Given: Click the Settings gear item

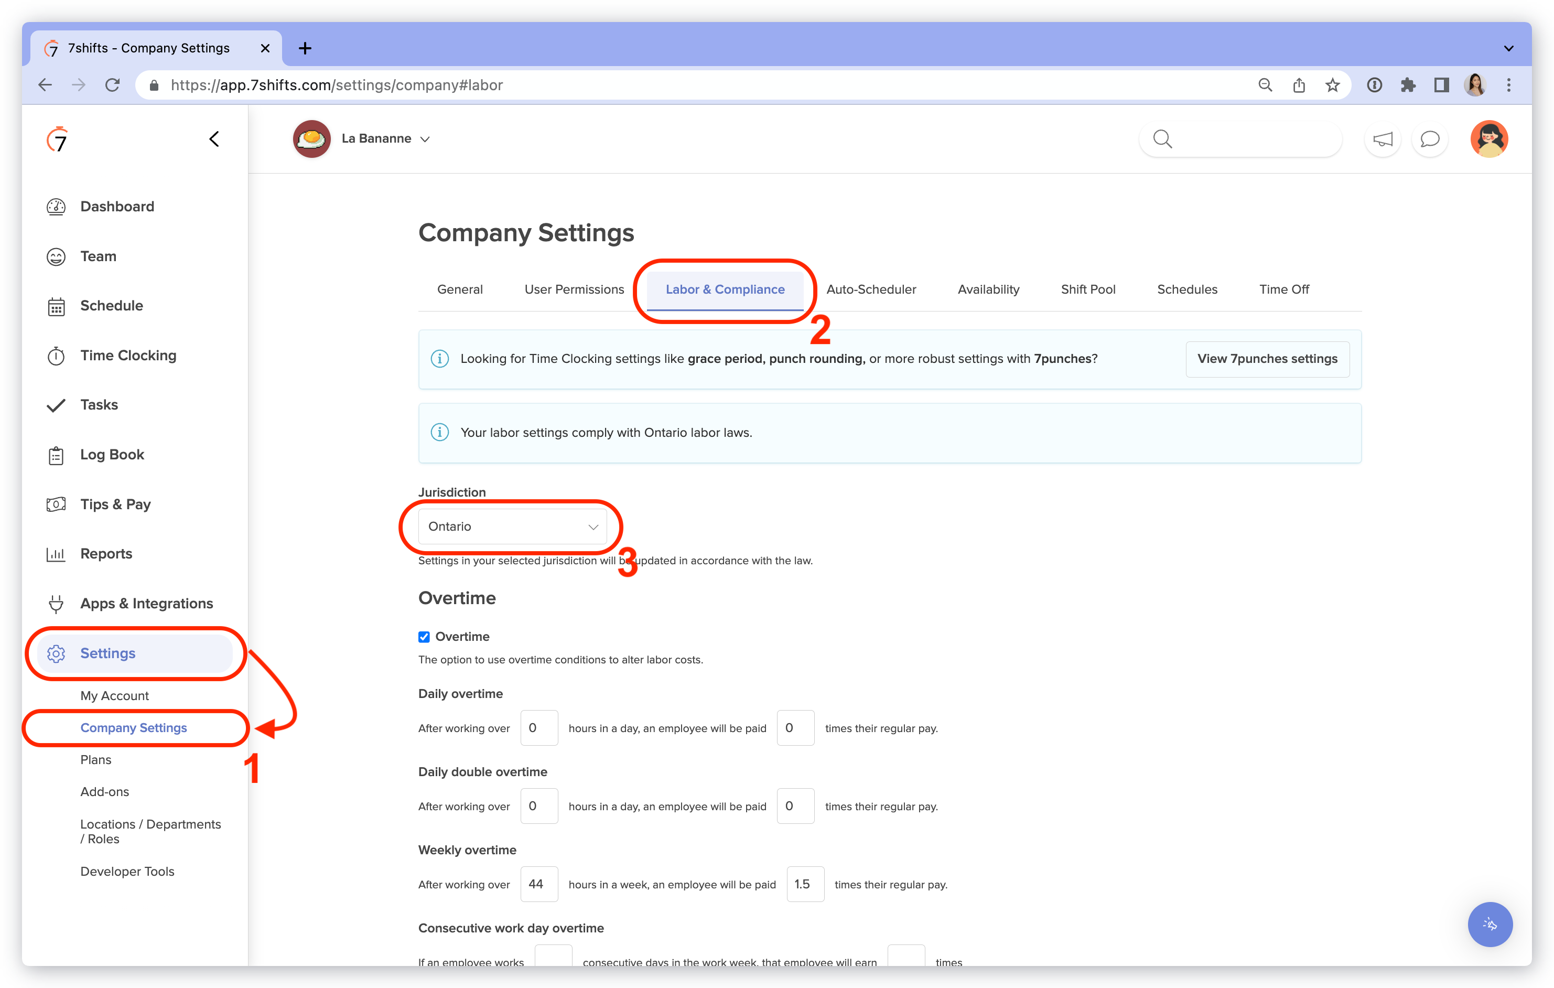Looking at the screenshot, I should click(134, 653).
